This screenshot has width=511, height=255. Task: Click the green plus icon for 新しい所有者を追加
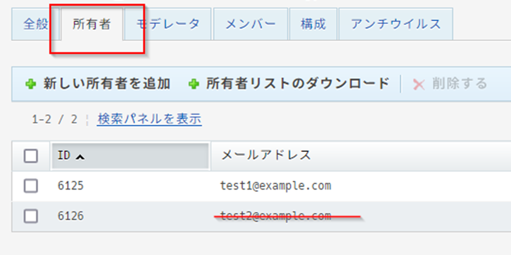point(30,84)
